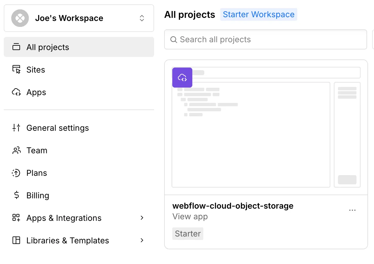
Task: Click the Starter Workspace badge link
Action: (258, 14)
